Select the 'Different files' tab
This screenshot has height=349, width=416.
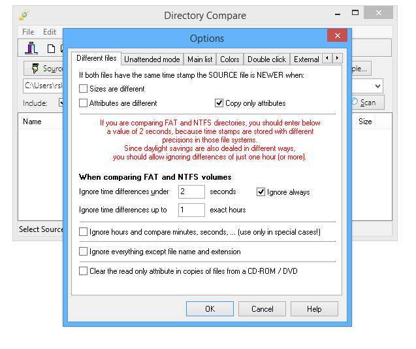click(x=96, y=58)
